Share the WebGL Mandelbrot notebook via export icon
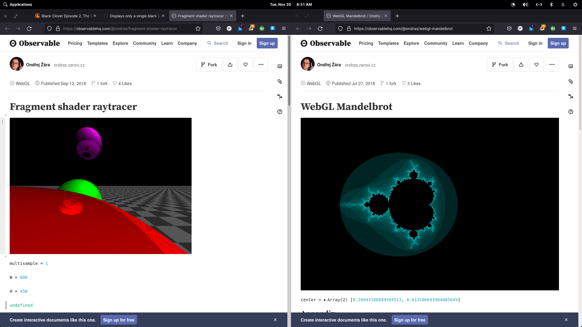 pos(521,64)
